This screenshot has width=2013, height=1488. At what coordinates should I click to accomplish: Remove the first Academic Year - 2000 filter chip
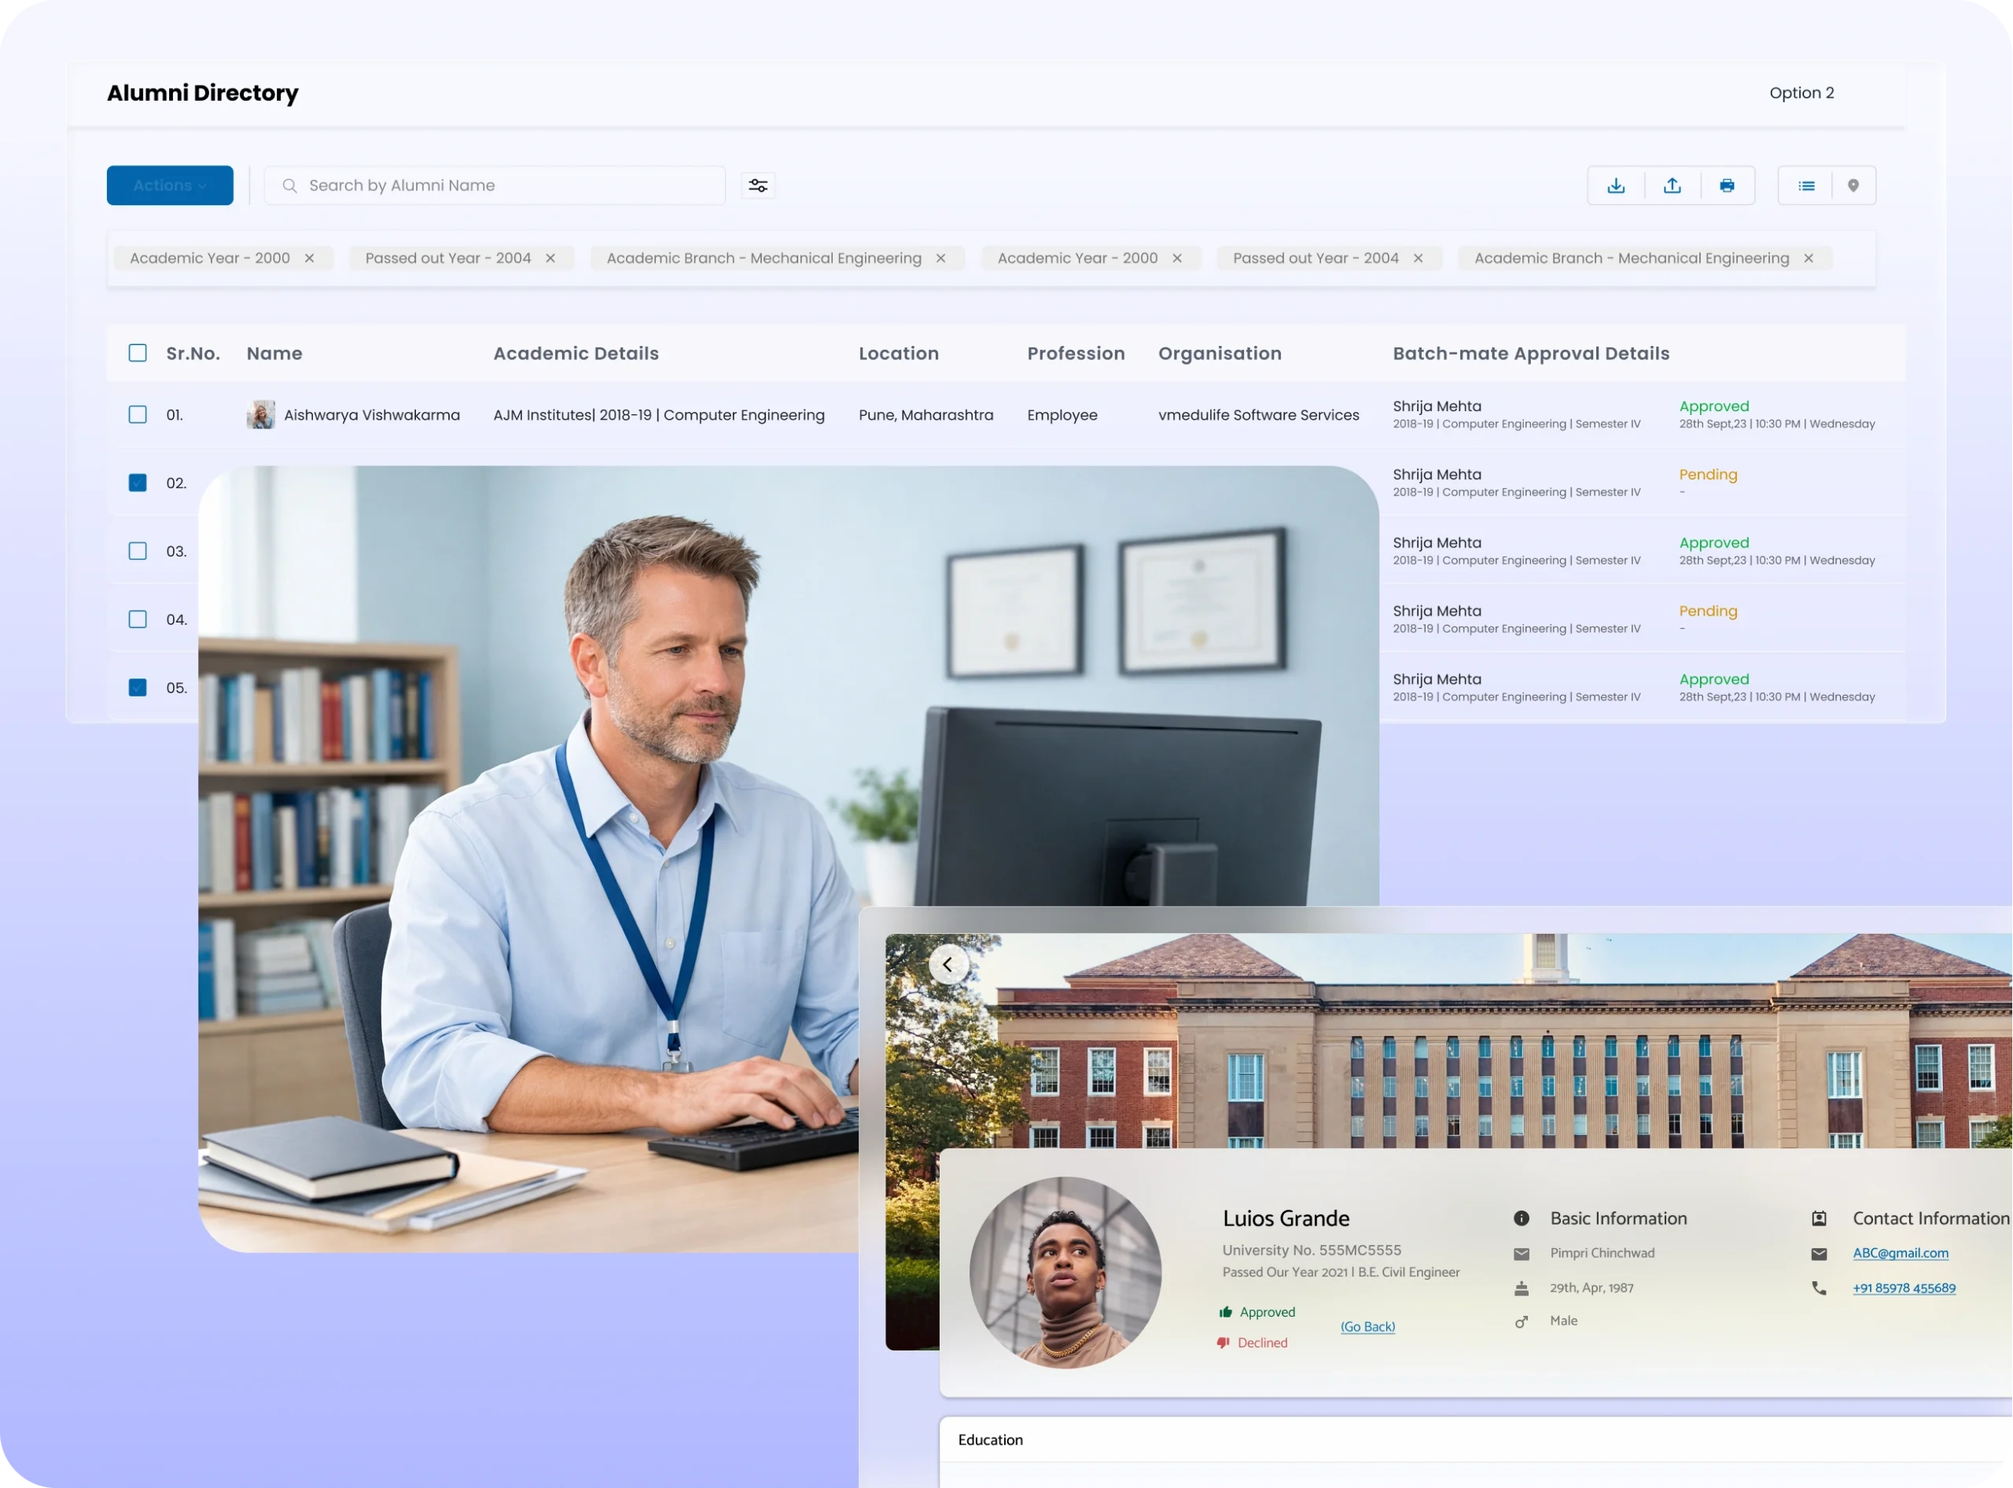click(309, 259)
